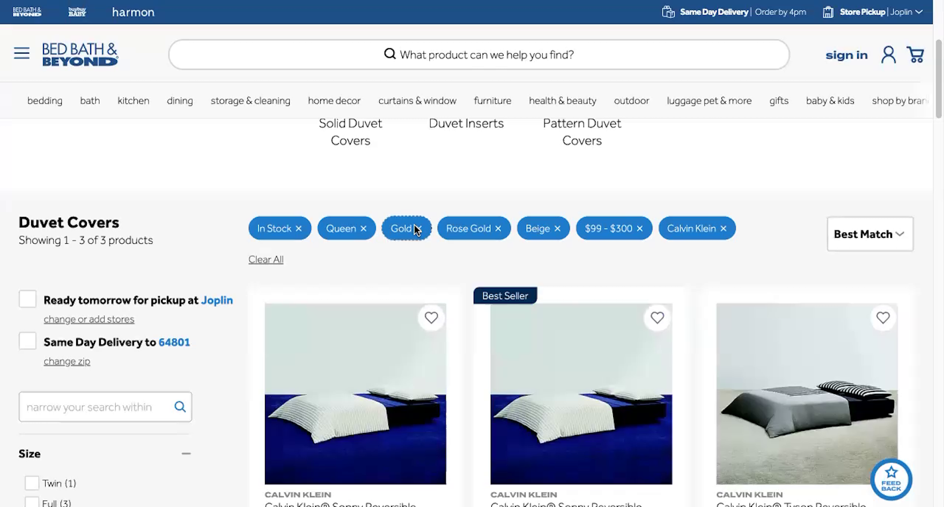This screenshot has width=944, height=507.
Task: Open the storage & cleaning menu
Action: tap(250, 100)
